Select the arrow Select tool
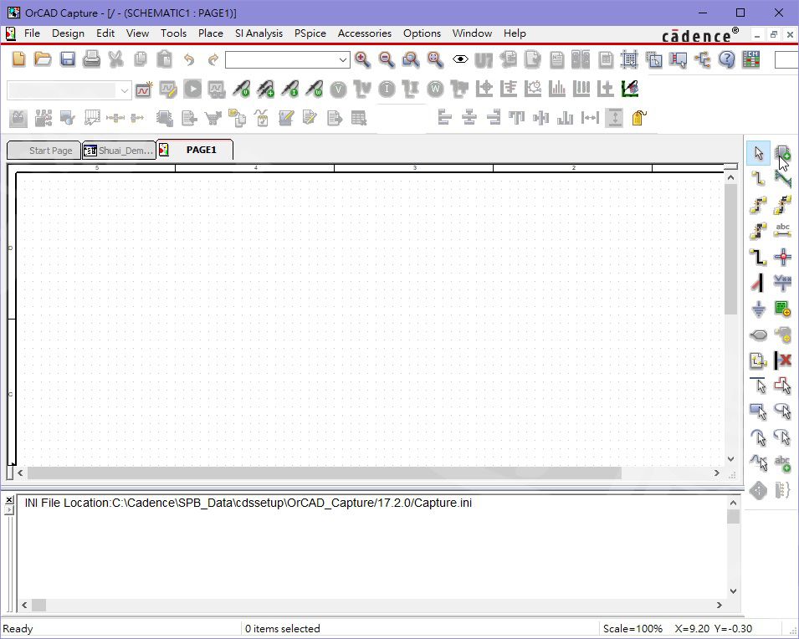Image resolution: width=799 pixels, height=639 pixels. coord(758,153)
